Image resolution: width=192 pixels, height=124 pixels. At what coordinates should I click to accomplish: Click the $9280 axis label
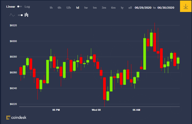13,57
